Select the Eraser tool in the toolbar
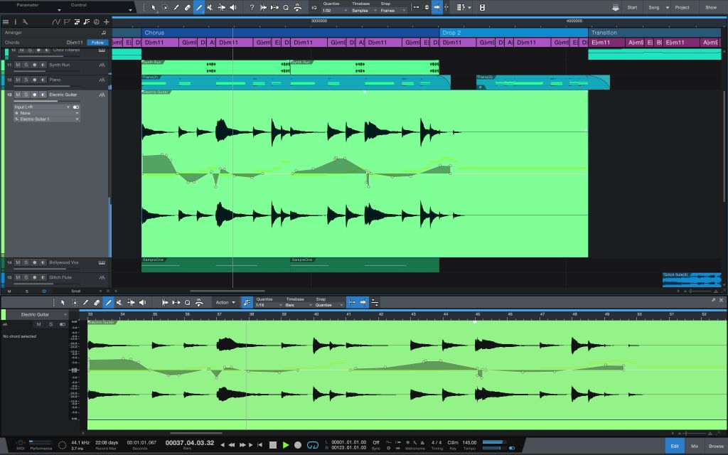The image size is (728, 455). coord(188,9)
